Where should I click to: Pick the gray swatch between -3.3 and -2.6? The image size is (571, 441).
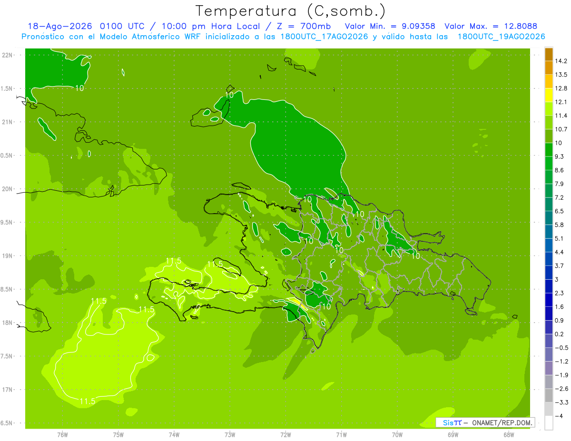tap(549, 395)
